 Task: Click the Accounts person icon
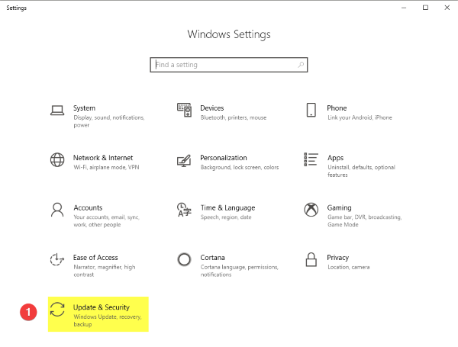(57, 210)
